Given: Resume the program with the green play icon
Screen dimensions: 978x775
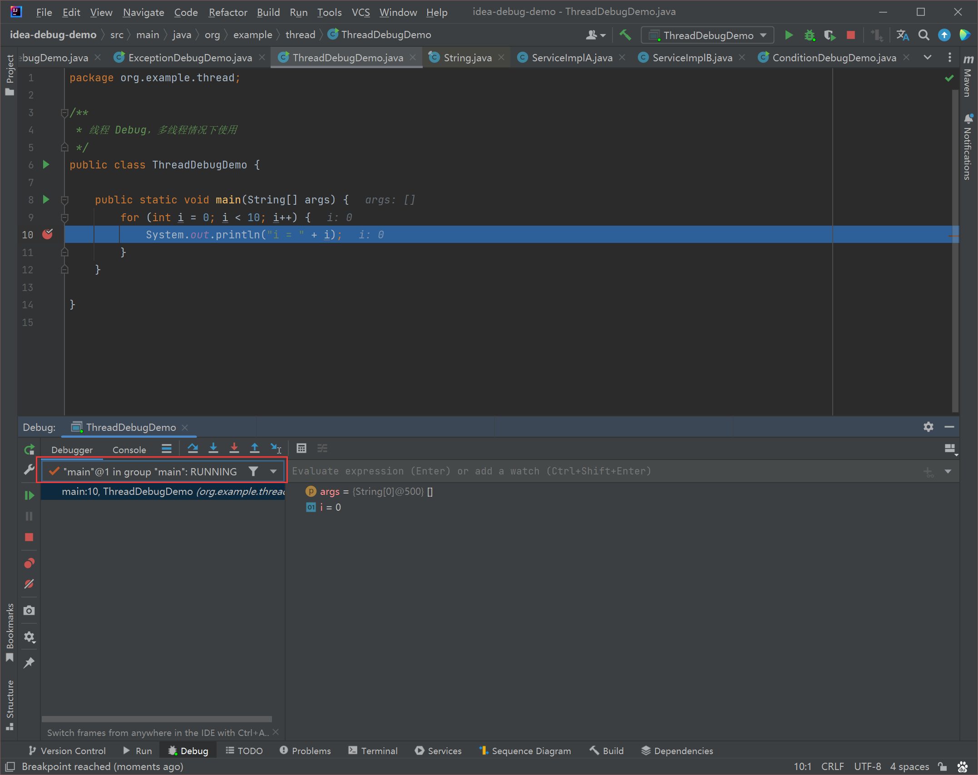Looking at the screenshot, I should coord(29,495).
